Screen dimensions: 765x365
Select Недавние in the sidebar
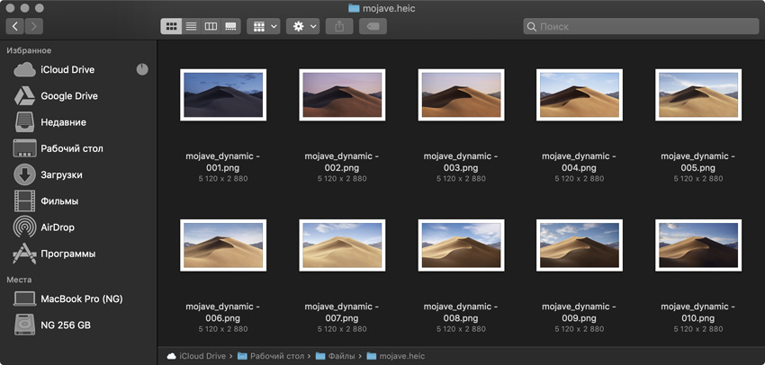click(x=63, y=122)
